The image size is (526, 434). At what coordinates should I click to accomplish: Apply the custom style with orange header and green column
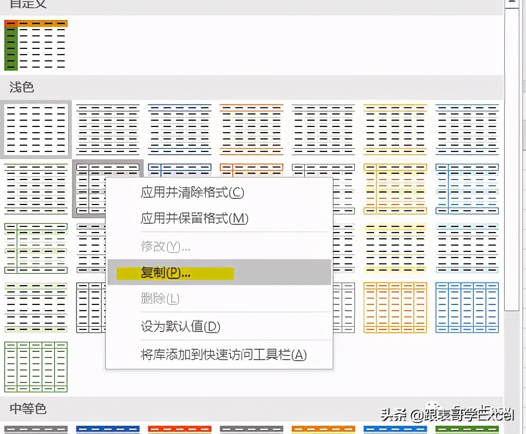coord(36,45)
